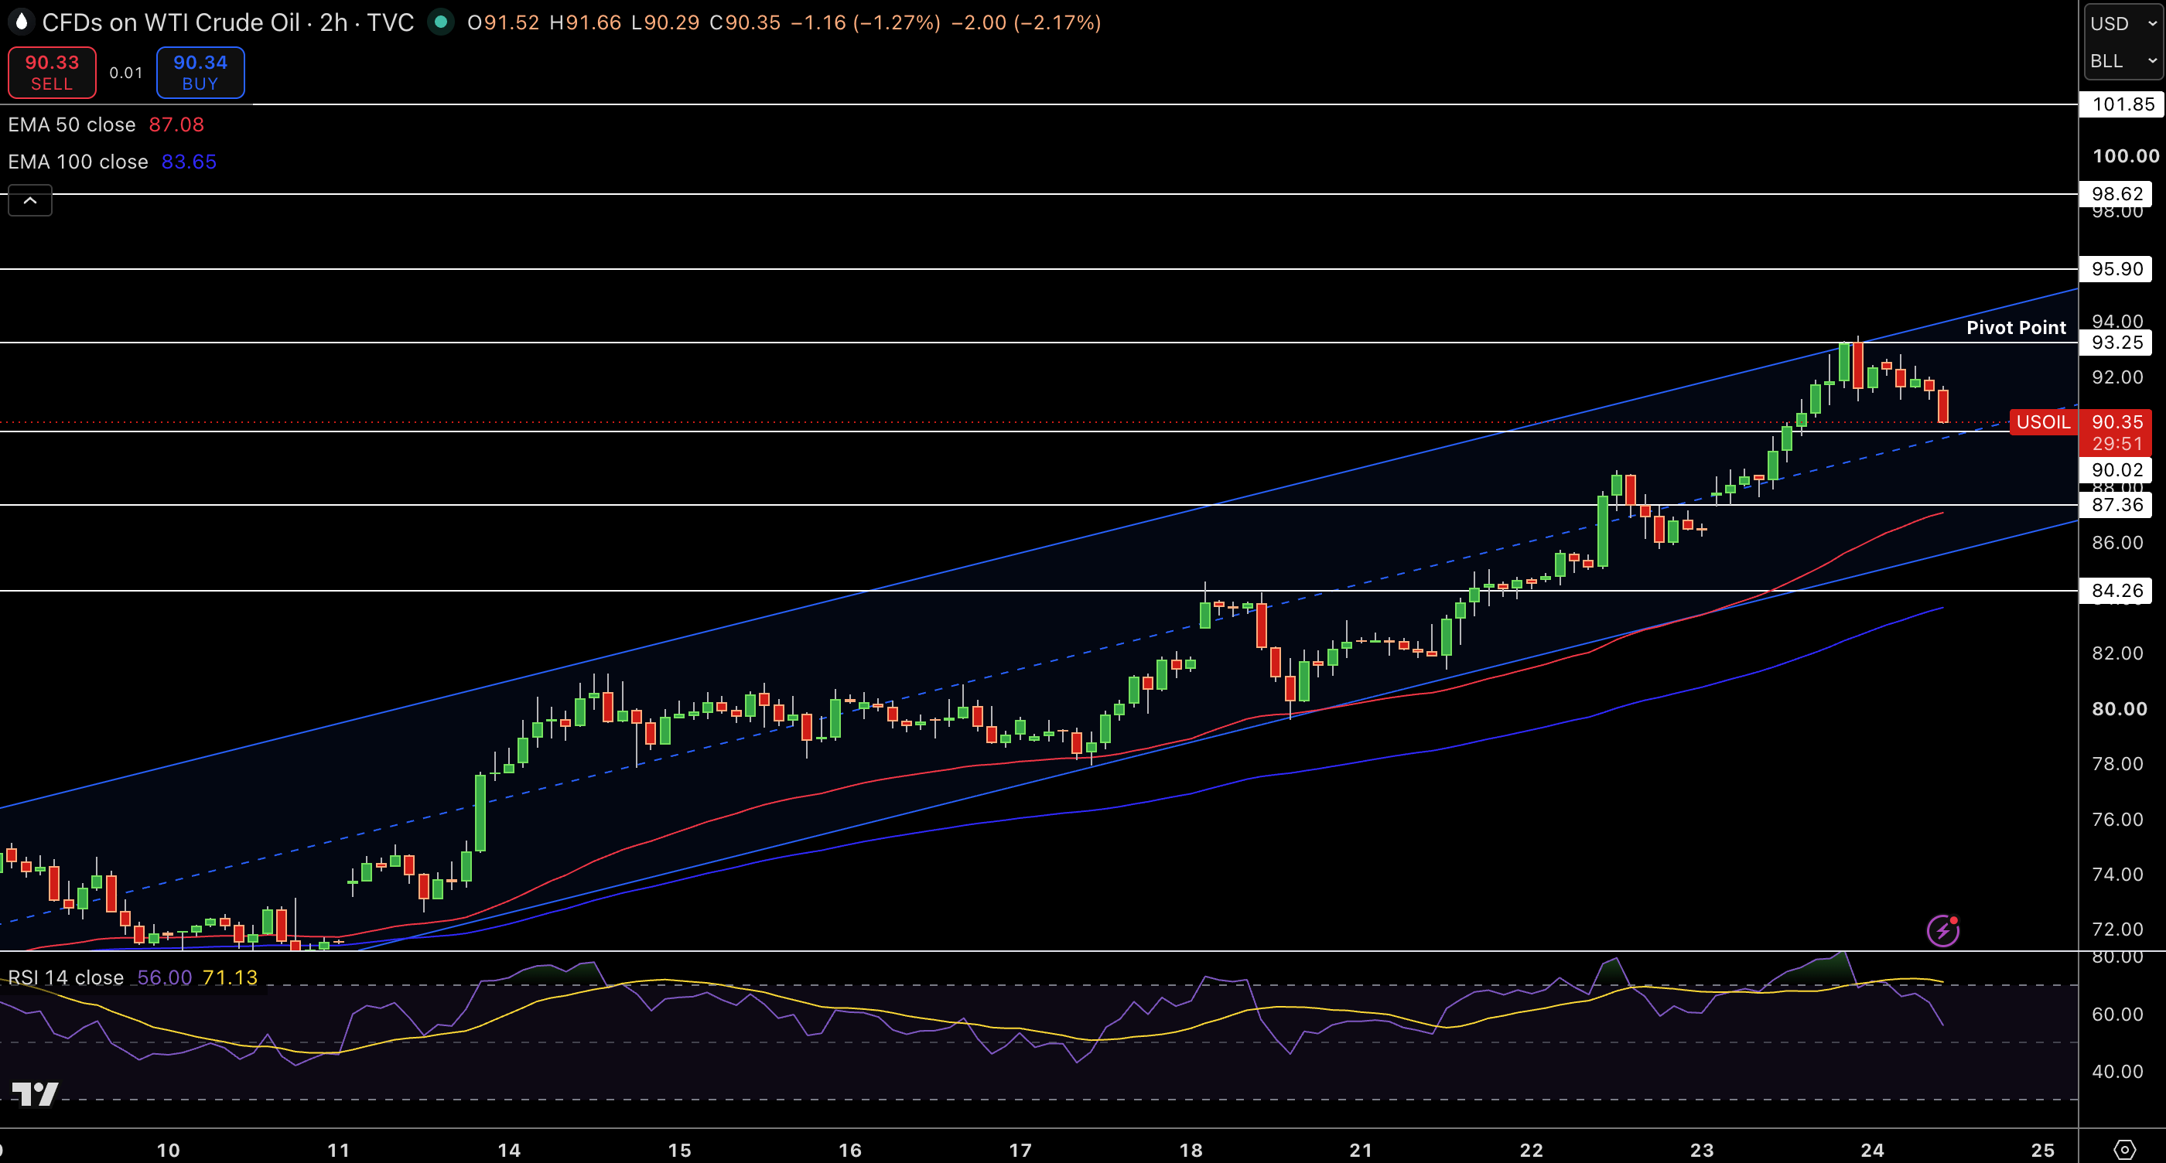Click the 90.02 price level label

pos(2116,469)
